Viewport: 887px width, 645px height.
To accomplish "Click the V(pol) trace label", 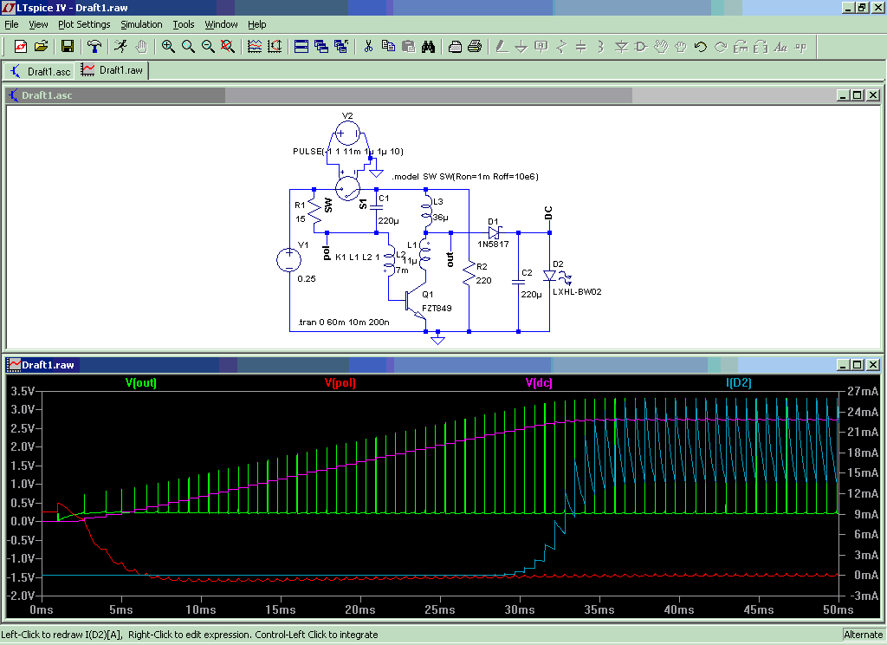I will click(340, 381).
